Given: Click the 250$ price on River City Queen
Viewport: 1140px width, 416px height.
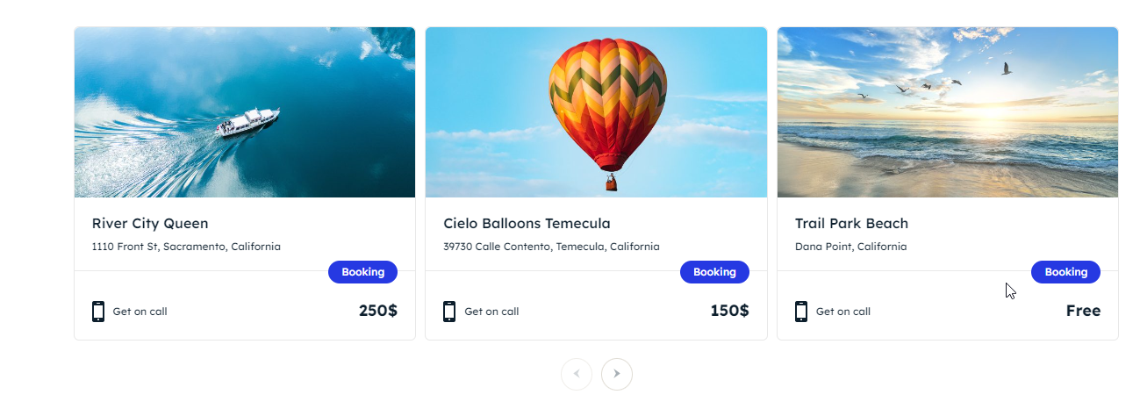Looking at the screenshot, I should tap(378, 311).
